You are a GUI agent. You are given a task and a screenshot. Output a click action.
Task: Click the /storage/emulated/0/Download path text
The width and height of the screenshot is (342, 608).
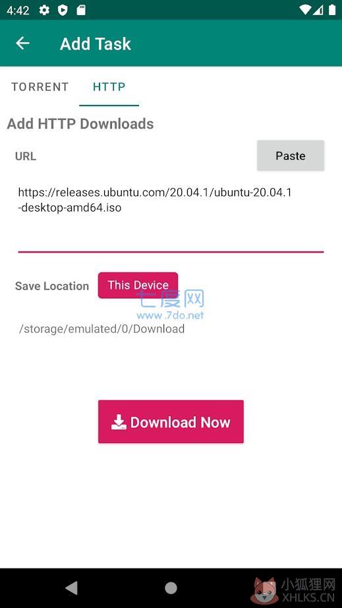101,329
